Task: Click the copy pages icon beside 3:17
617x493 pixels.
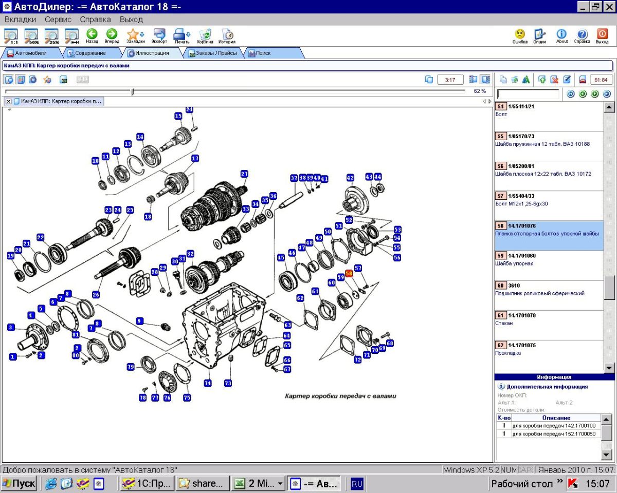Action: coord(429,80)
